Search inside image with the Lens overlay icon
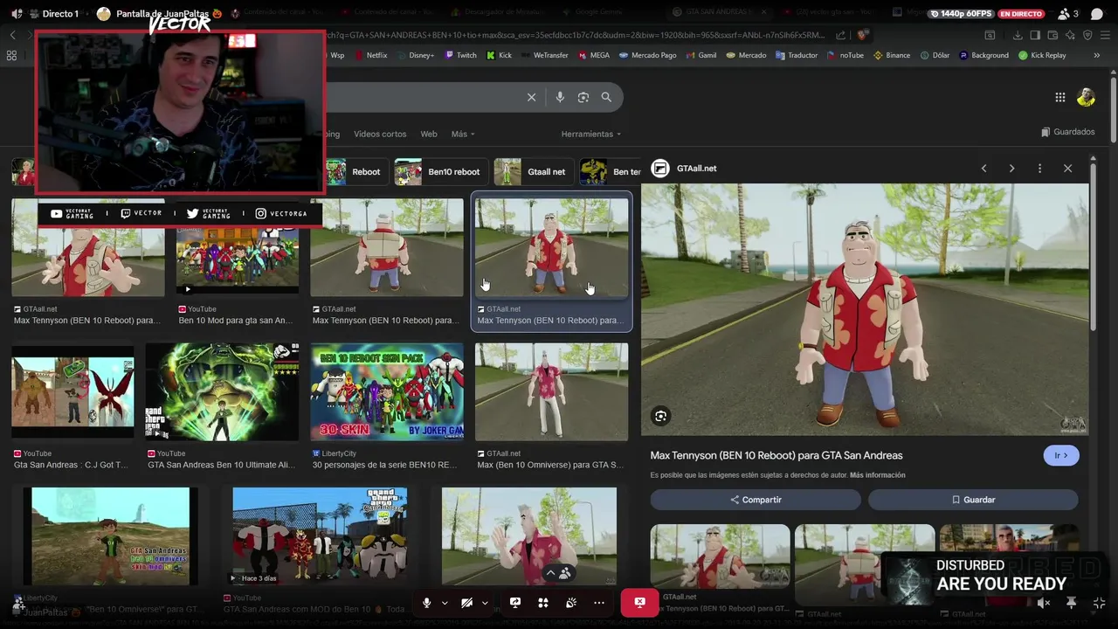This screenshot has width=1118, height=629. [x=660, y=417]
